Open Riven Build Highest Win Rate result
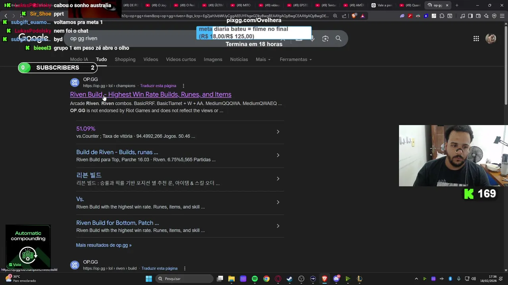This screenshot has height=285, width=508. click(x=150, y=94)
